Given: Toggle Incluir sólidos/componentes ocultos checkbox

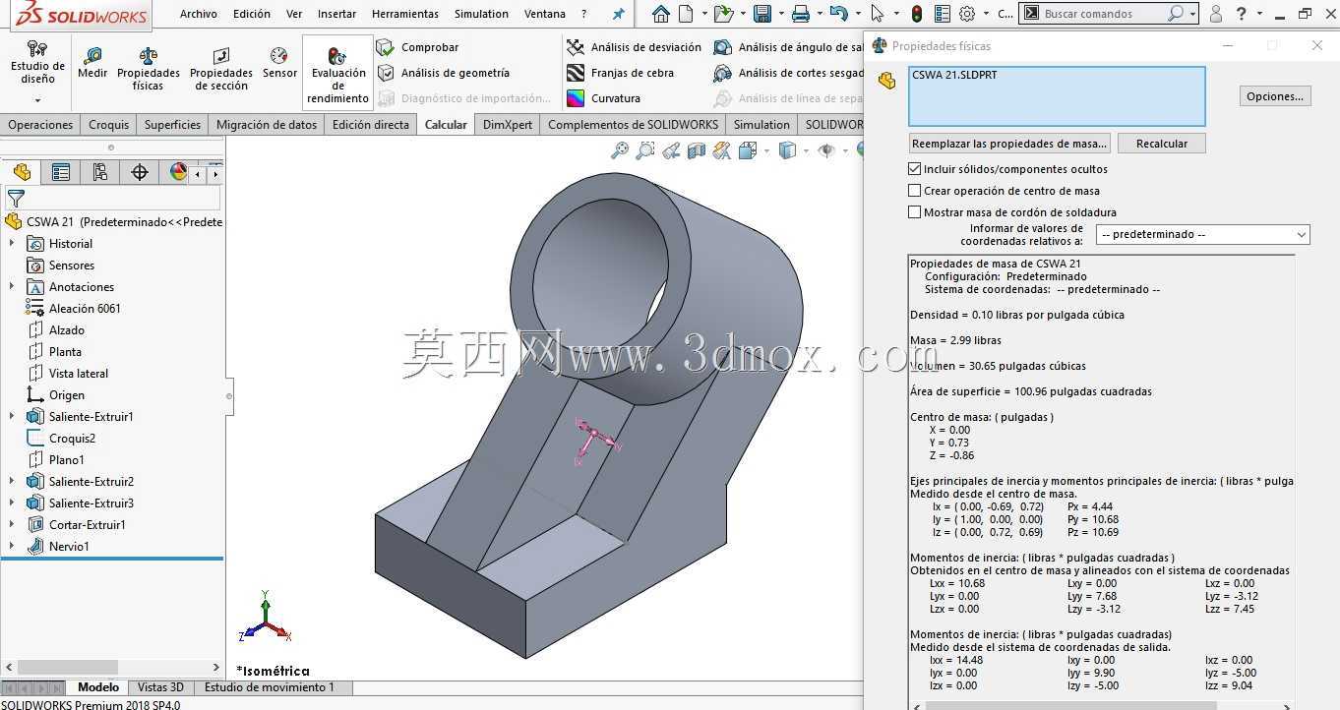Looking at the screenshot, I should [915, 169].
